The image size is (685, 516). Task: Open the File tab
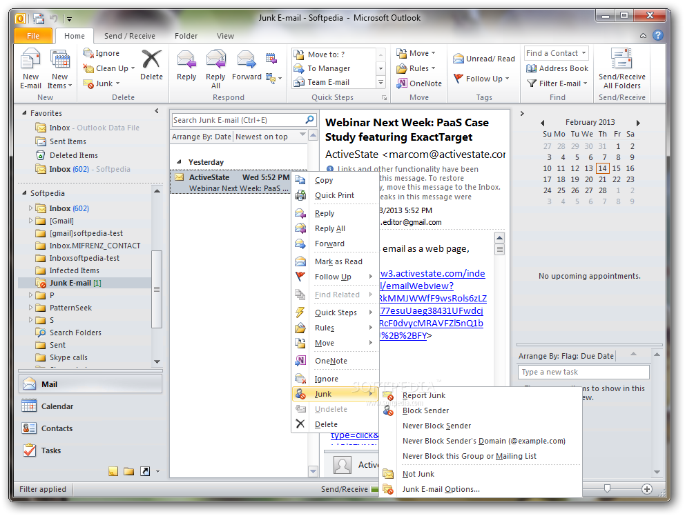33,36
